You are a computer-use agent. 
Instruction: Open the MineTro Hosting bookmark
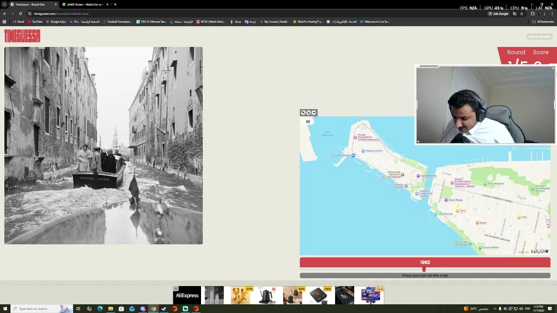[x=308, y=22]
